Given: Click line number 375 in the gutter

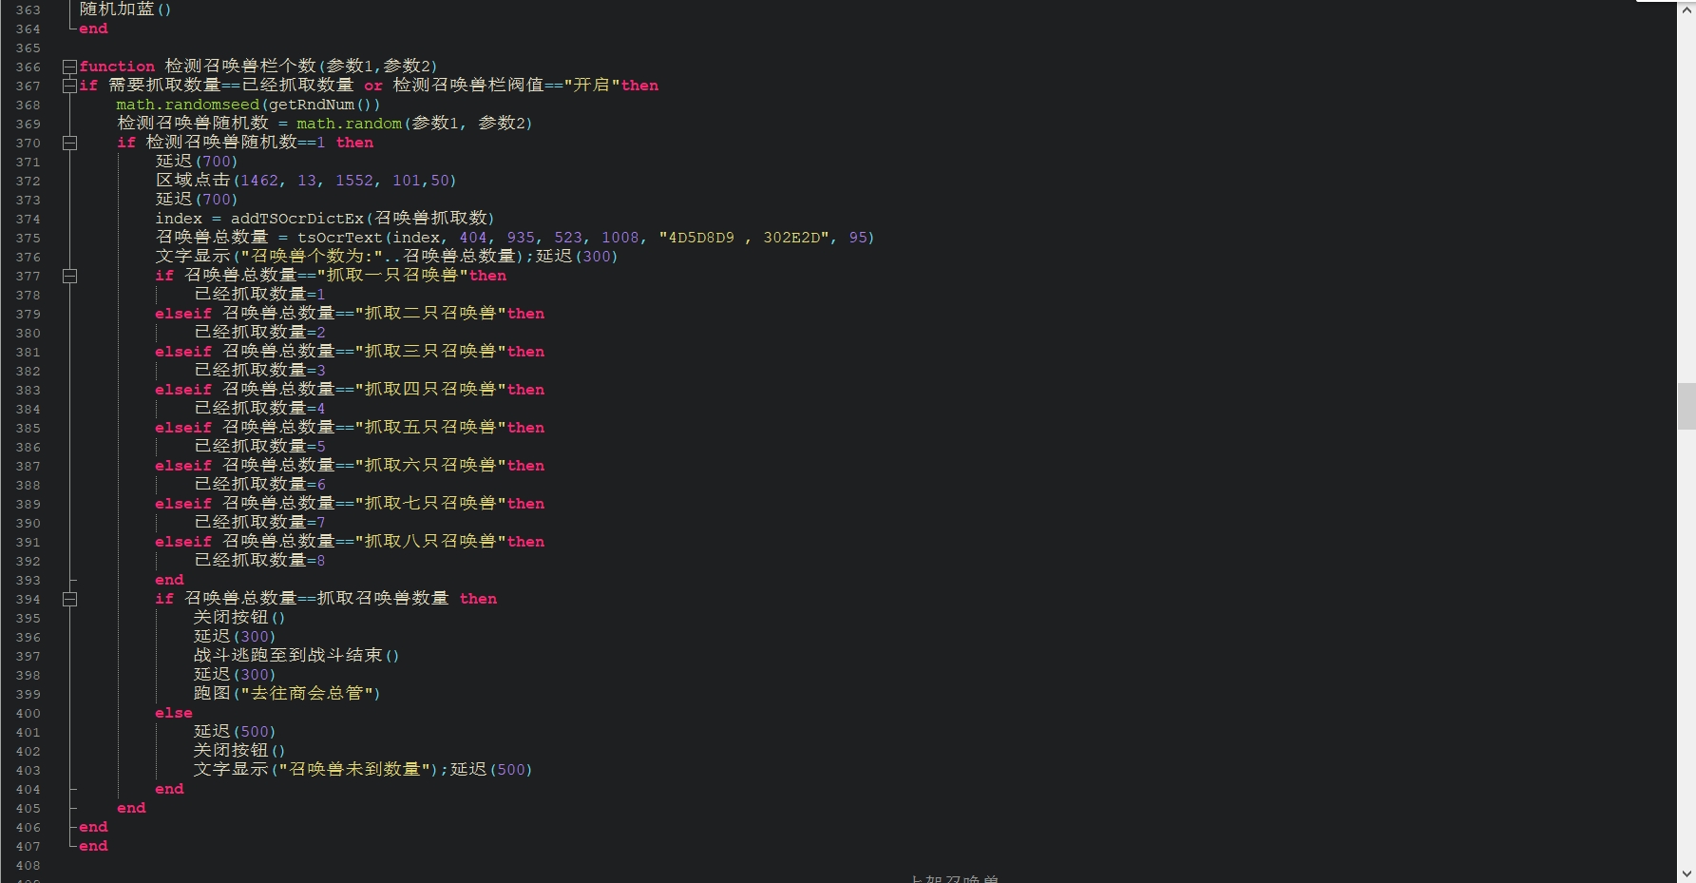Looking at the screenshot, I should point(29,239).
